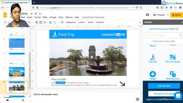183x103 pixels.
Task: Click Save & Go To Nearpod
Action: [x=164, y=94]
